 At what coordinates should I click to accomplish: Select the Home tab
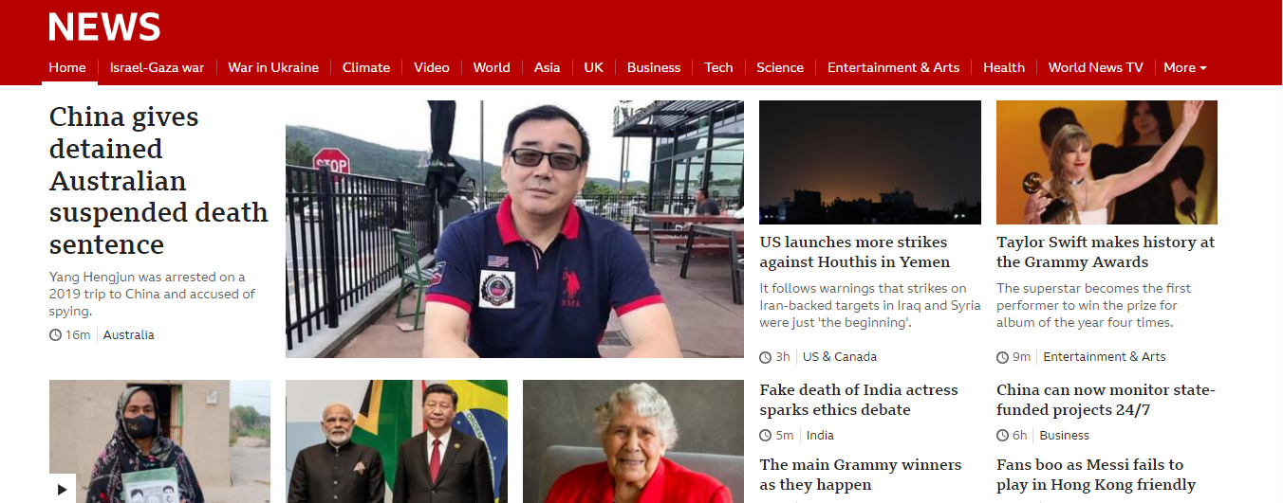[x=67, y=67]
